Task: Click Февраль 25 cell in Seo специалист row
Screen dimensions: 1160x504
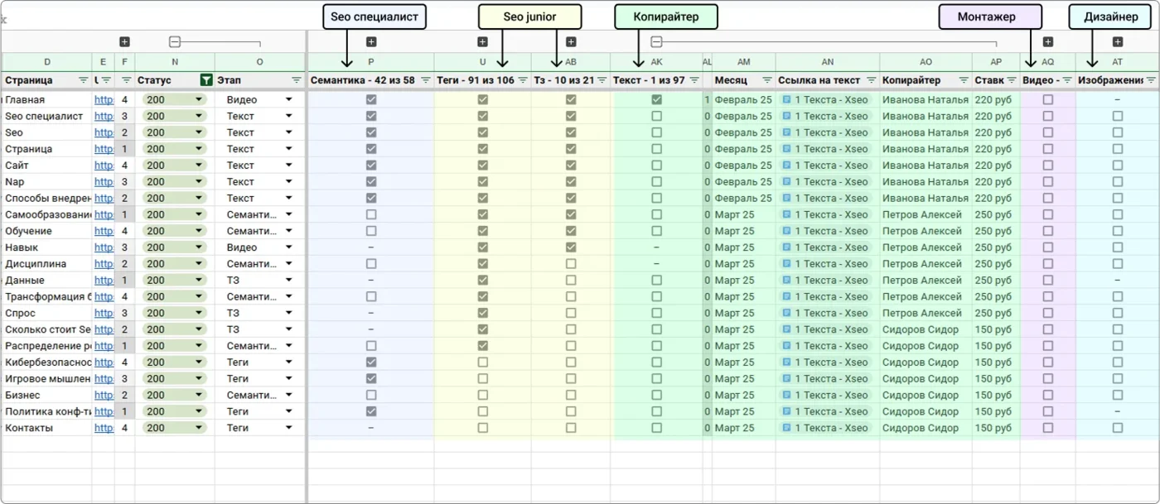Action: (x=743, y=116)
